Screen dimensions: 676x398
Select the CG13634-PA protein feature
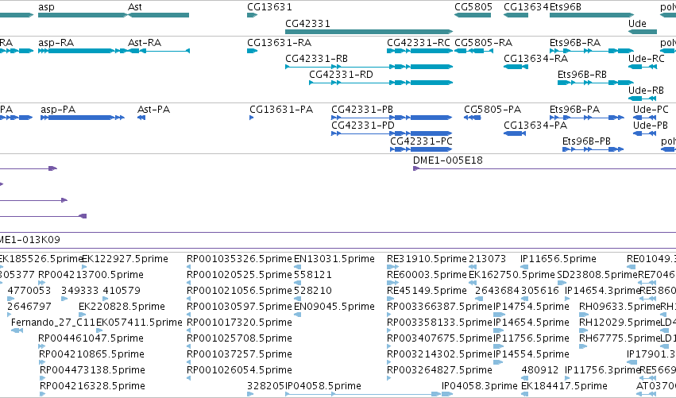click(x=515, y=133)
